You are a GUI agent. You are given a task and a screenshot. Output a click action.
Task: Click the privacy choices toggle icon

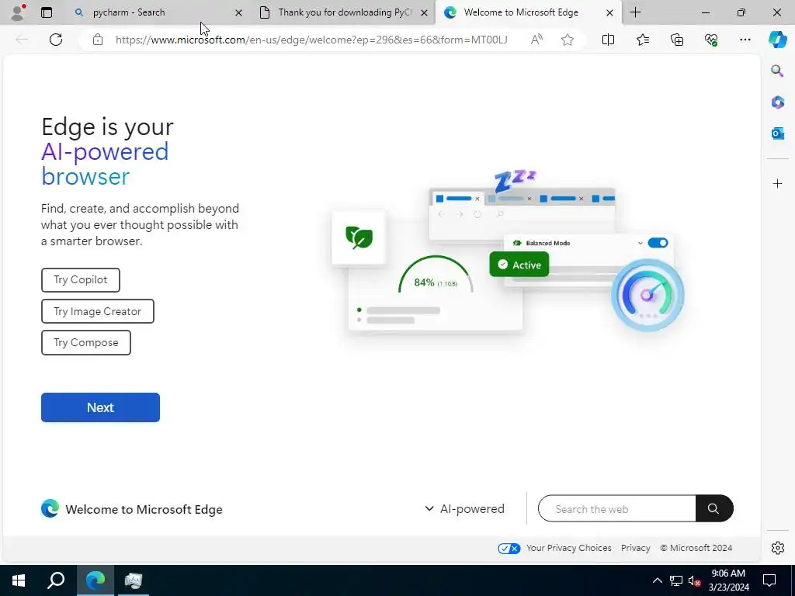(509, 549)
